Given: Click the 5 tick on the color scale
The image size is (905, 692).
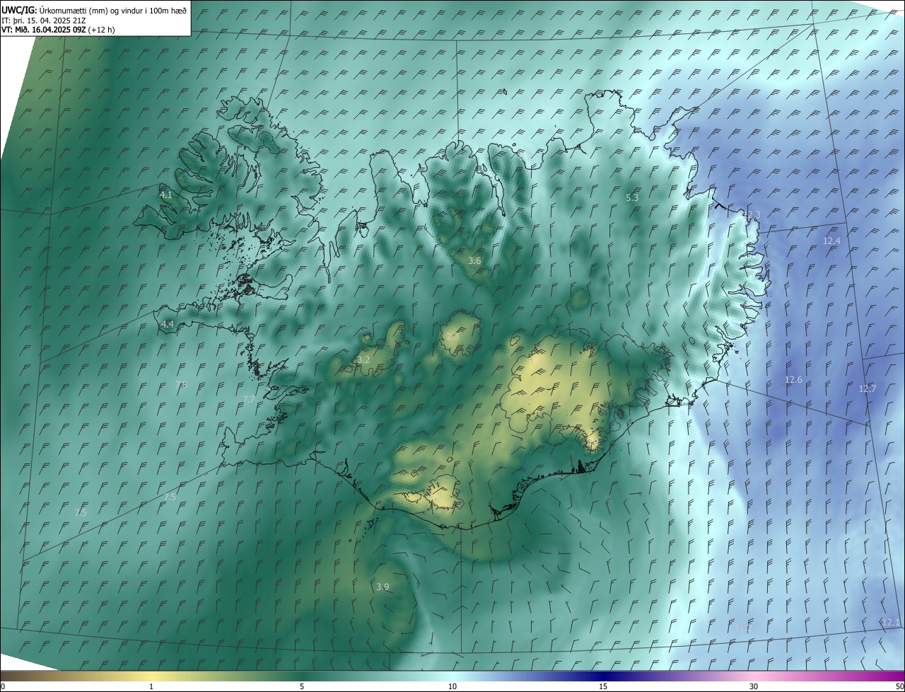Looking at the screenshot, I should coord(302,686).
